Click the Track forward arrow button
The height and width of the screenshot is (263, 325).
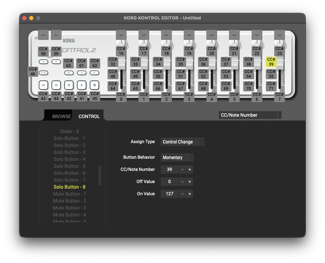click(x=56, y=61)
